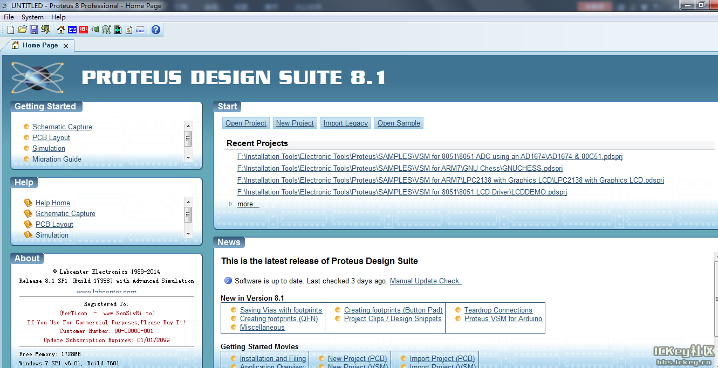Open the AD1674 & 80C51 recent project
Viewport: 718px width, 368px height.
(x=430, y=157)
